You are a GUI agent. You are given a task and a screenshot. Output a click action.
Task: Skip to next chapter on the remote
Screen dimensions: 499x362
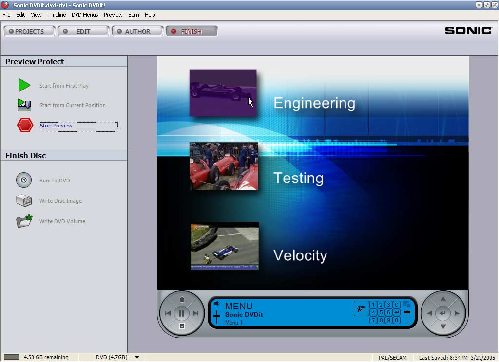[196, 314]
